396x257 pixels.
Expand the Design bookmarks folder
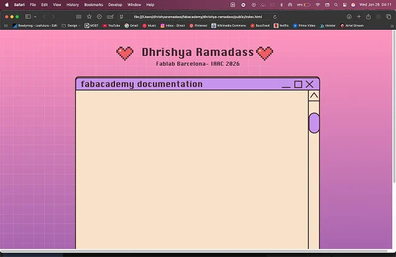point(71,25)
